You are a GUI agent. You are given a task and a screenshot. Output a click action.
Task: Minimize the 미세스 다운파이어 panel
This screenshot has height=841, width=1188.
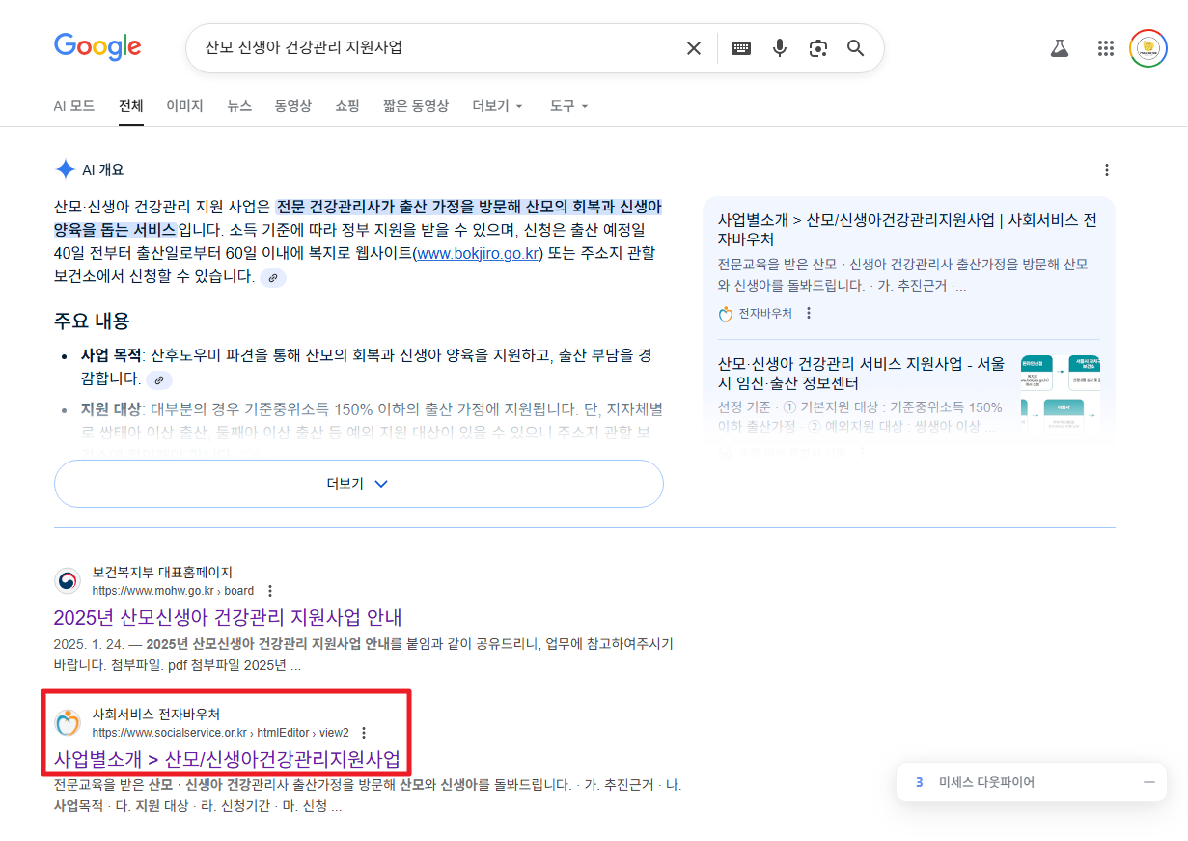pyautogui.click(x=1148, y=782)
